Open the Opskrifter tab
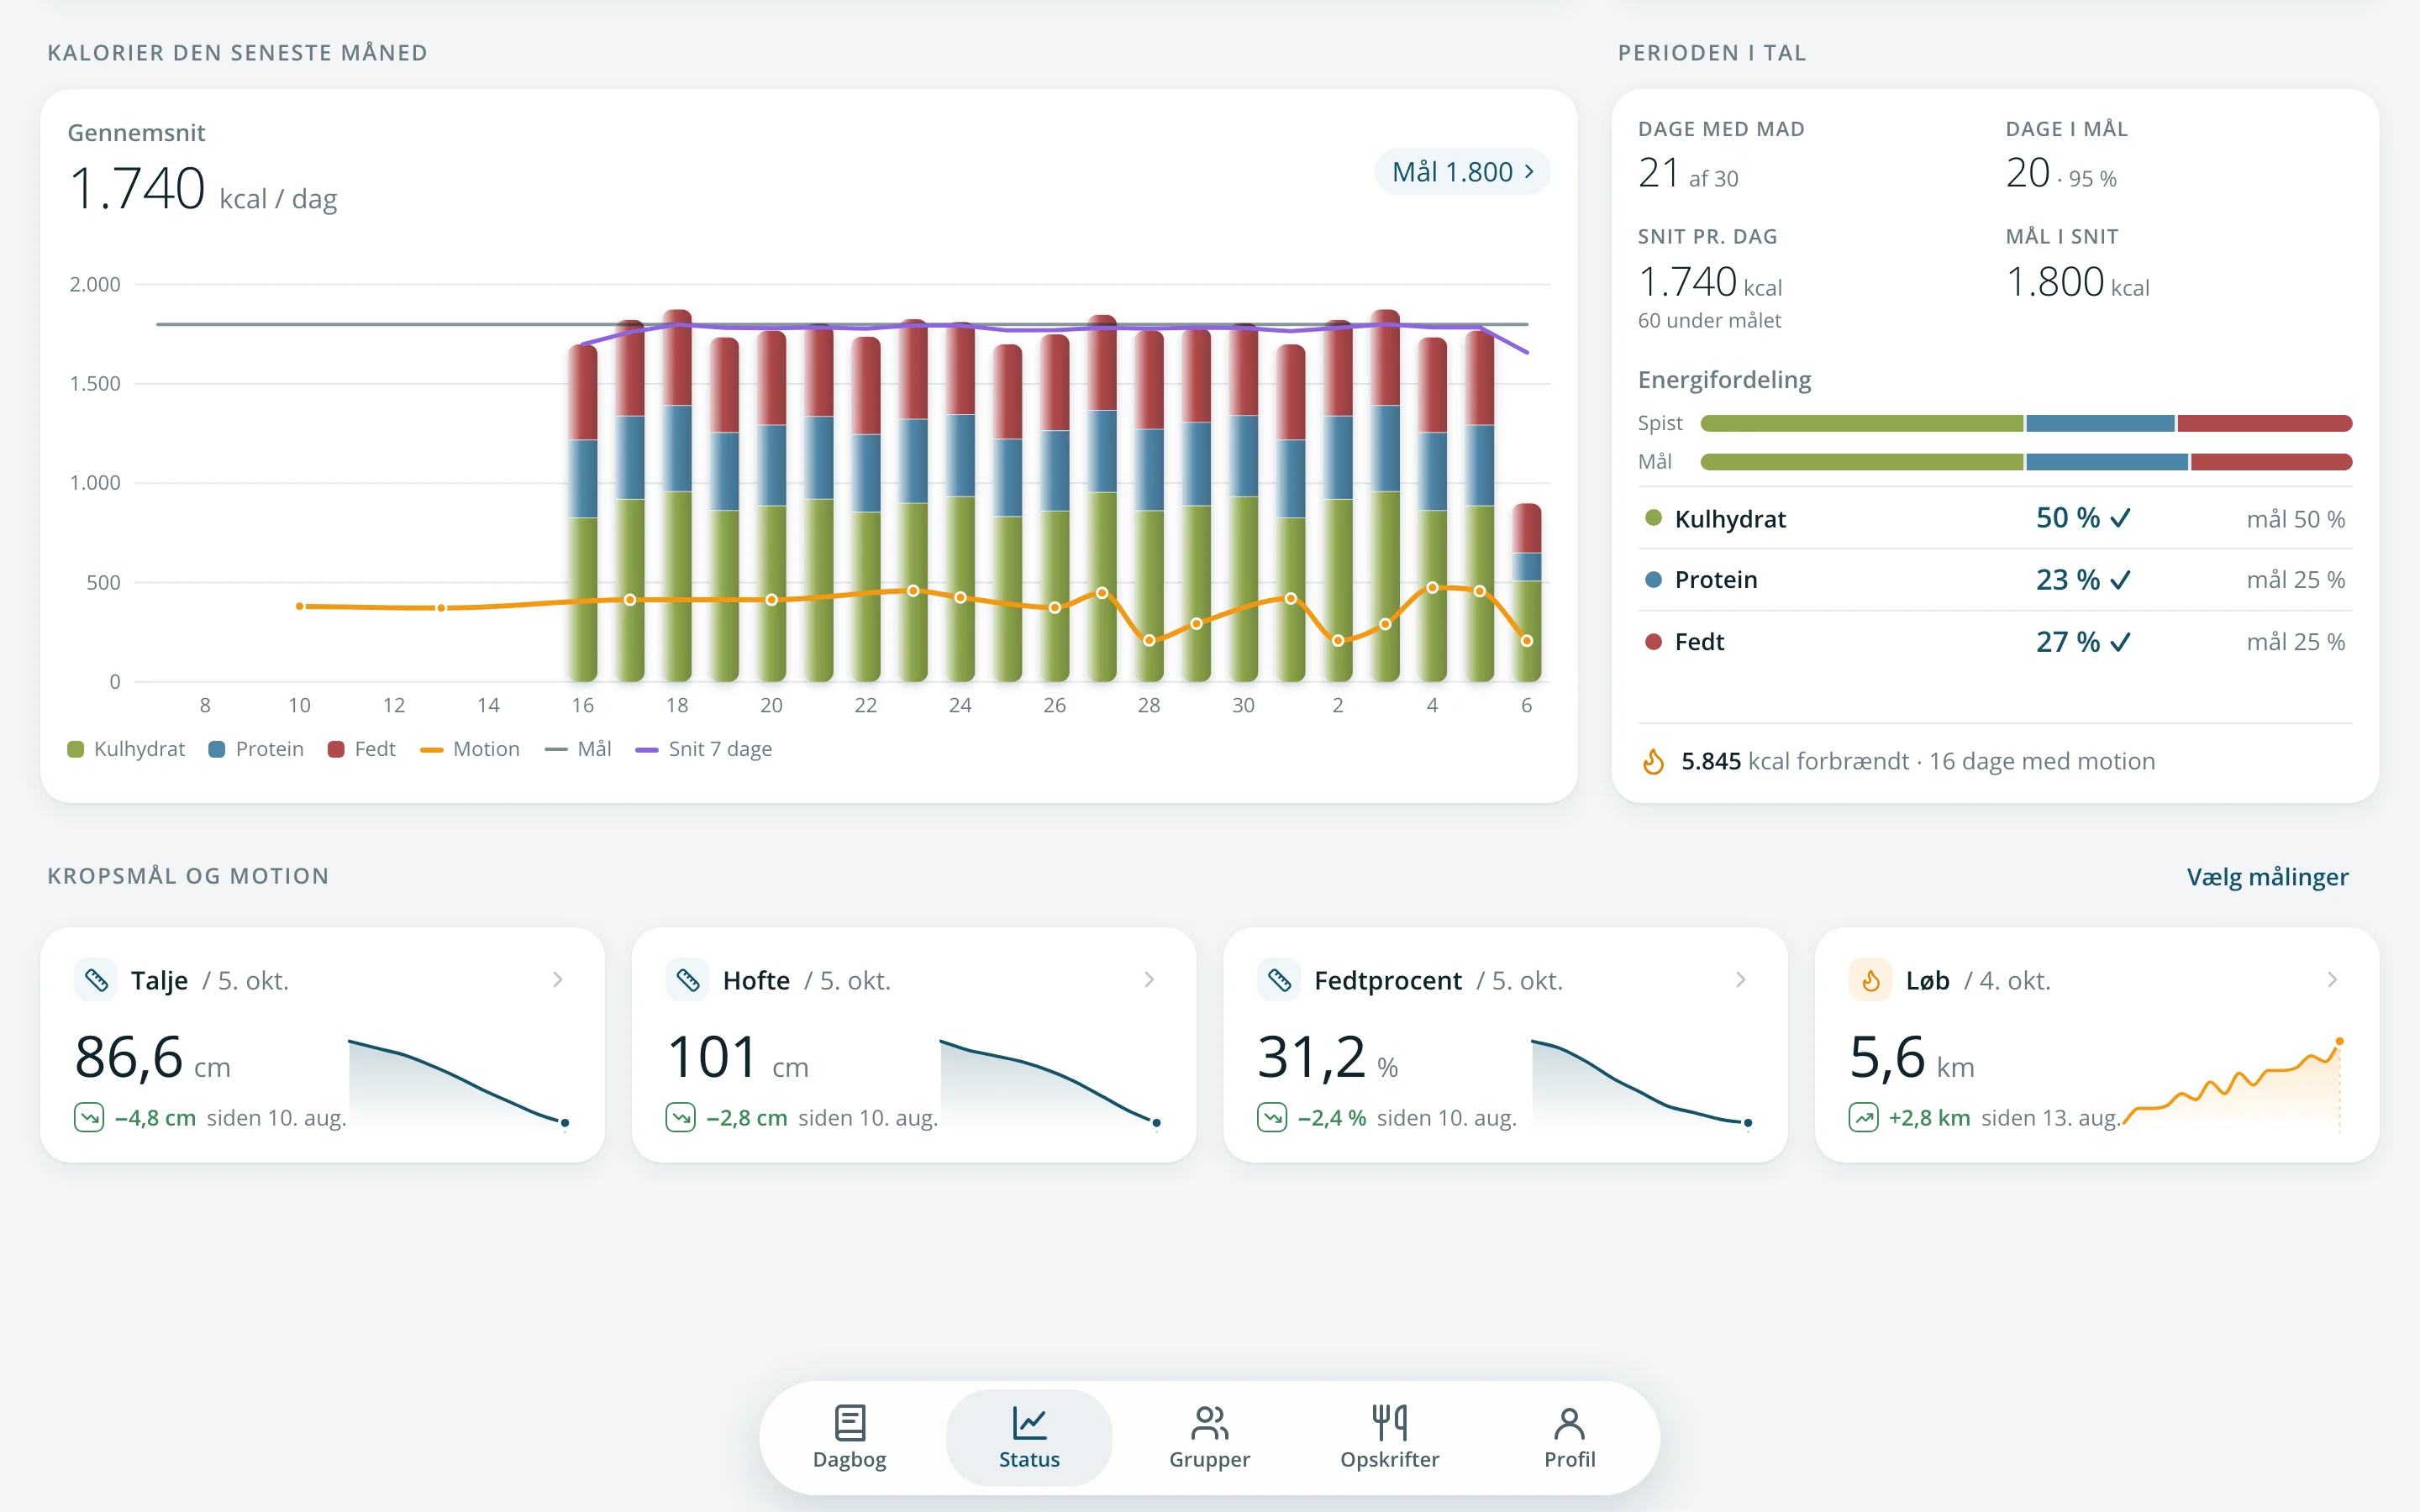Viewport: 2420px width, 1512px height. [x=1389, y=1437]
